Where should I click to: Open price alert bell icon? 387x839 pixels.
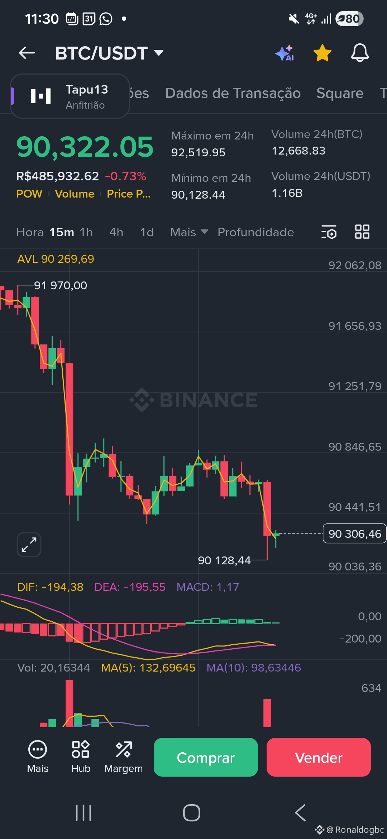coord(359,53)
